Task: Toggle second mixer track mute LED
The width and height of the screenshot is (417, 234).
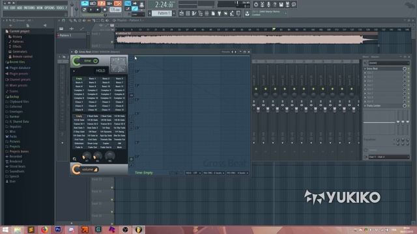Action: 265,89
